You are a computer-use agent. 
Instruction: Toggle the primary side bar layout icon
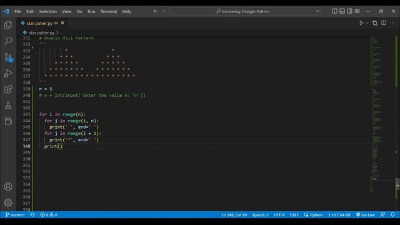(x=335, y=11)
